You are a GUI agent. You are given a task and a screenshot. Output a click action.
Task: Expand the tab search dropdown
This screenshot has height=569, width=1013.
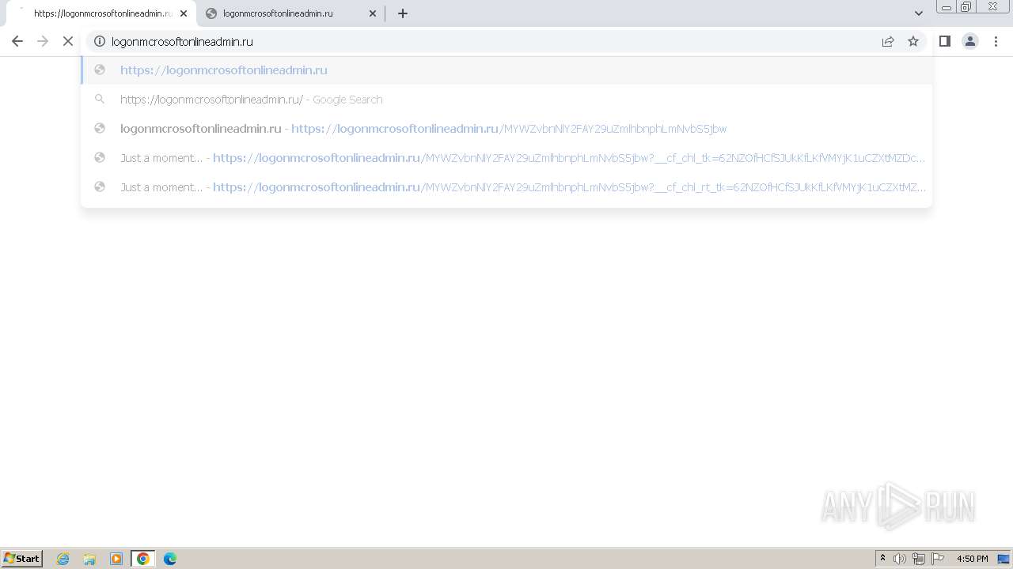pyautogui.click(x=919, y=13)
